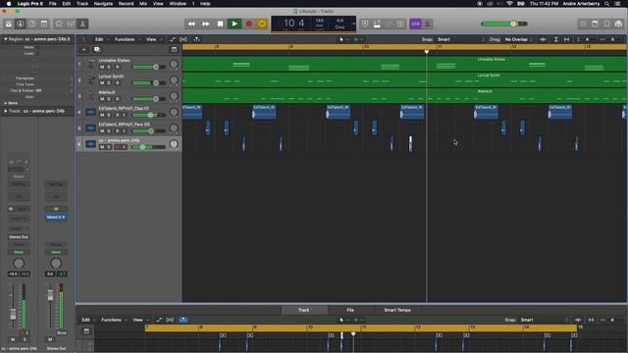This screenshot has width=628, height=353.
Task: Record-enable the #default track
Action: 117,99
